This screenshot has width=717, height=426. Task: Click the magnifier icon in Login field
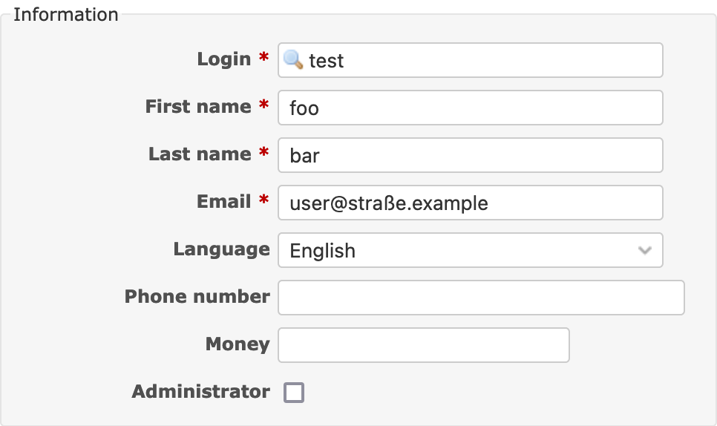point(292,60)
